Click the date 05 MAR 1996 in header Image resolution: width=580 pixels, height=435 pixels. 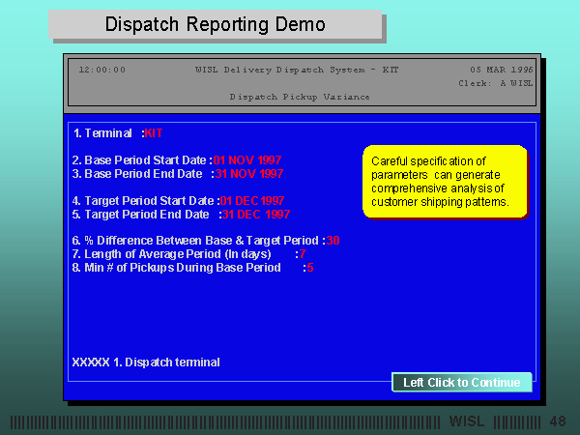pos(501,70)
